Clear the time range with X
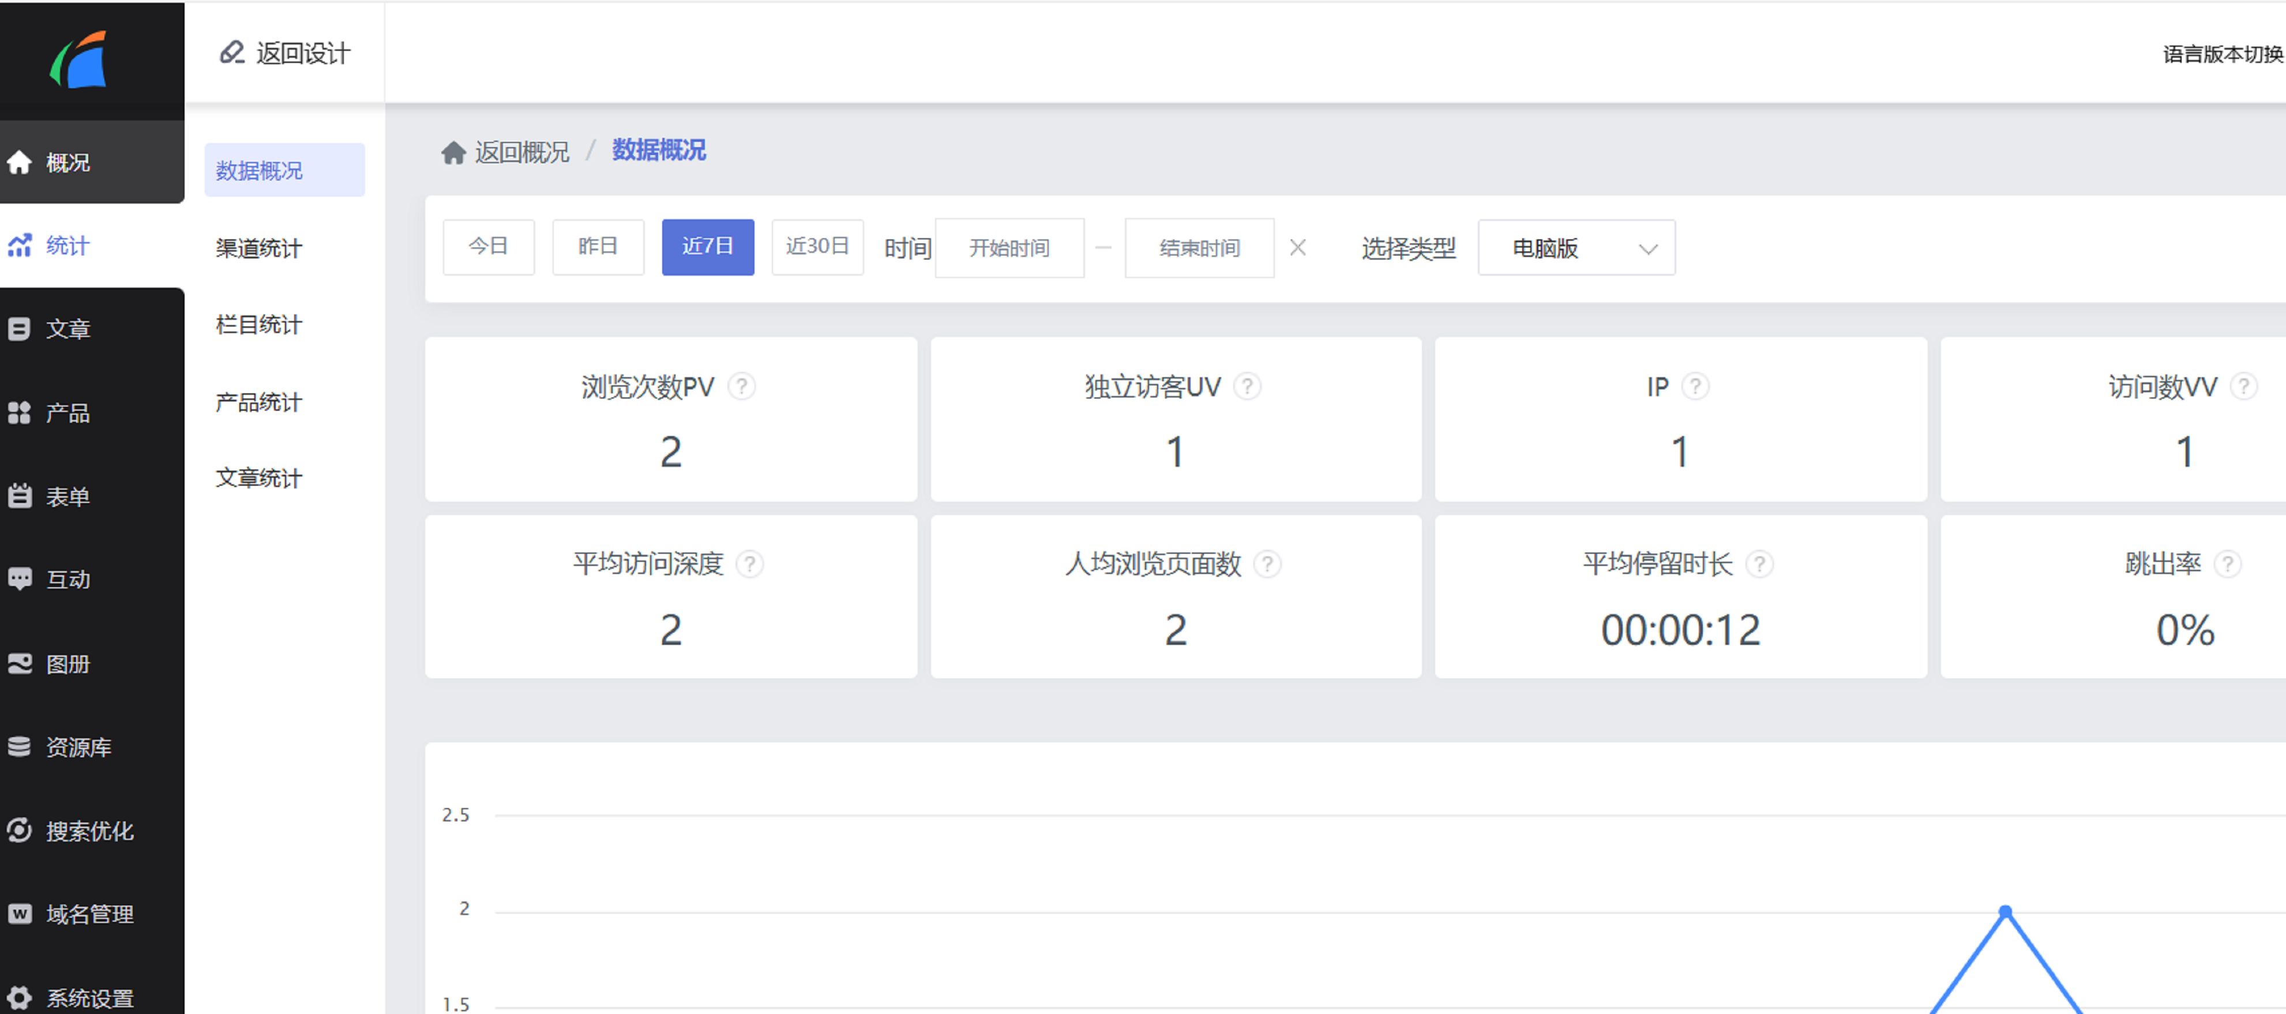The image size is (2286, 1014). [1297, 247]
